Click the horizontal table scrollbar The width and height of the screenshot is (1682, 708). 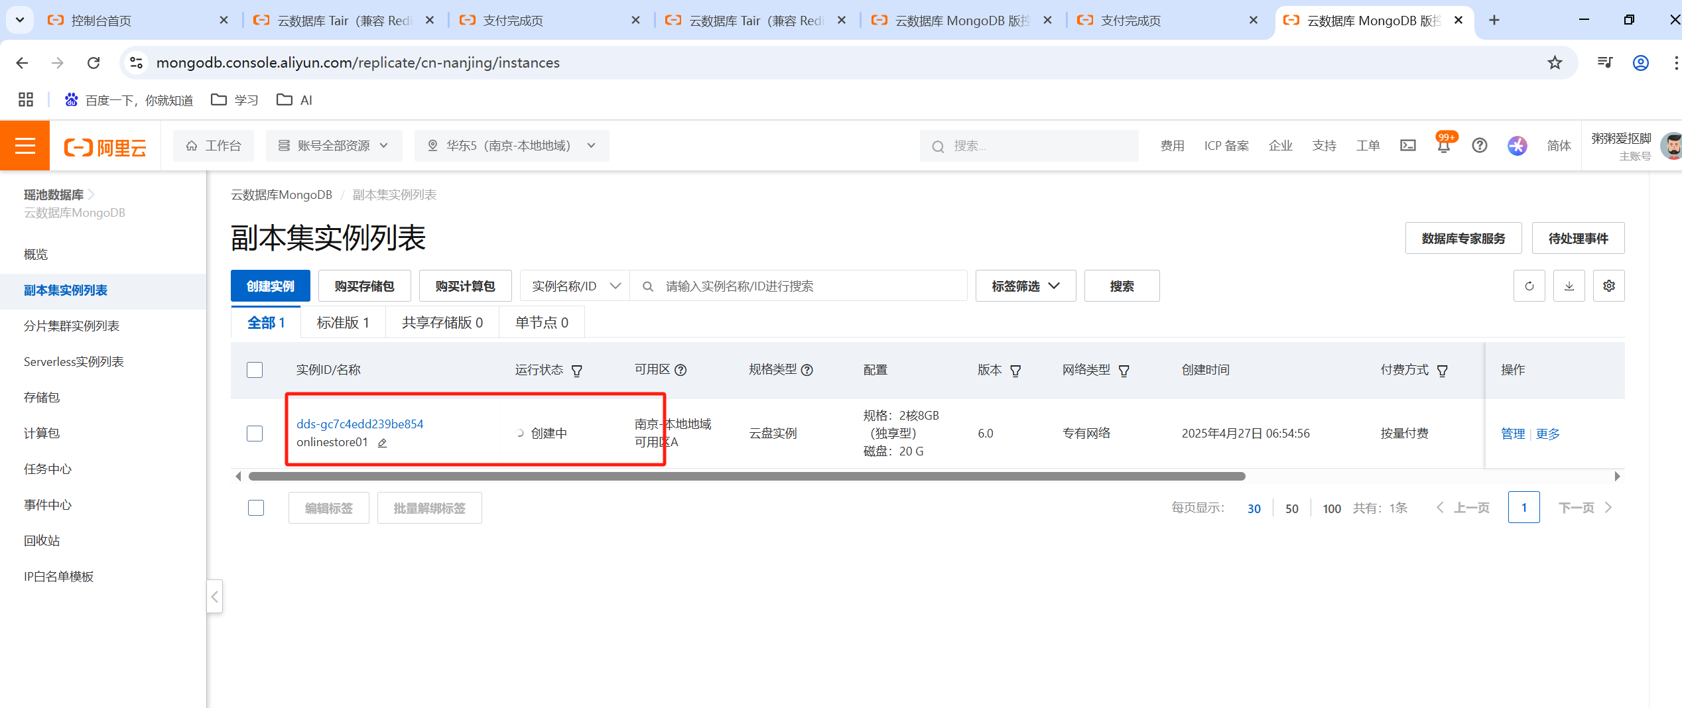747,476
